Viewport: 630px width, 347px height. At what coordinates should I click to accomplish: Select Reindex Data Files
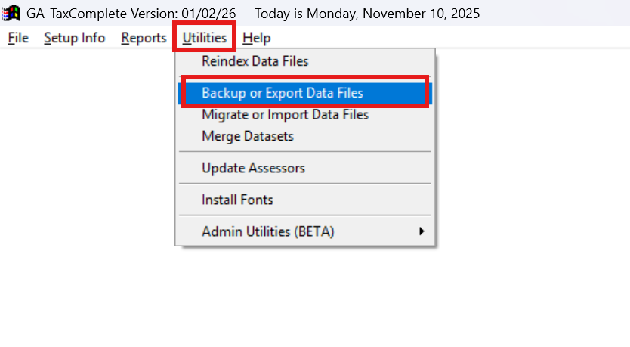tap(255, 61)
